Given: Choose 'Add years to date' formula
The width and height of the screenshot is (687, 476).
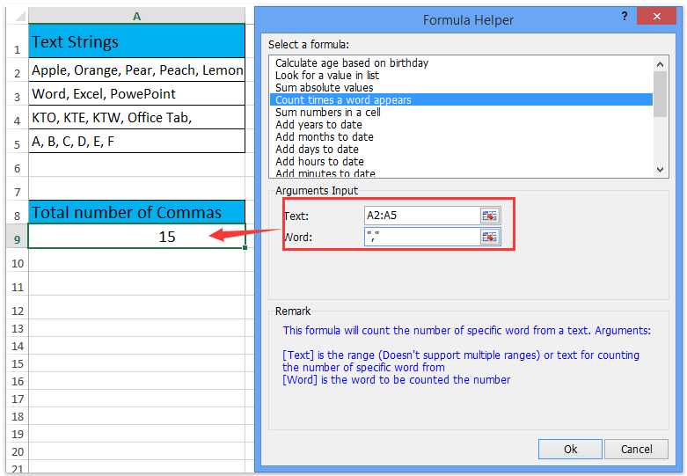Looking at the screenshot, I should click(x=318, y=125).
